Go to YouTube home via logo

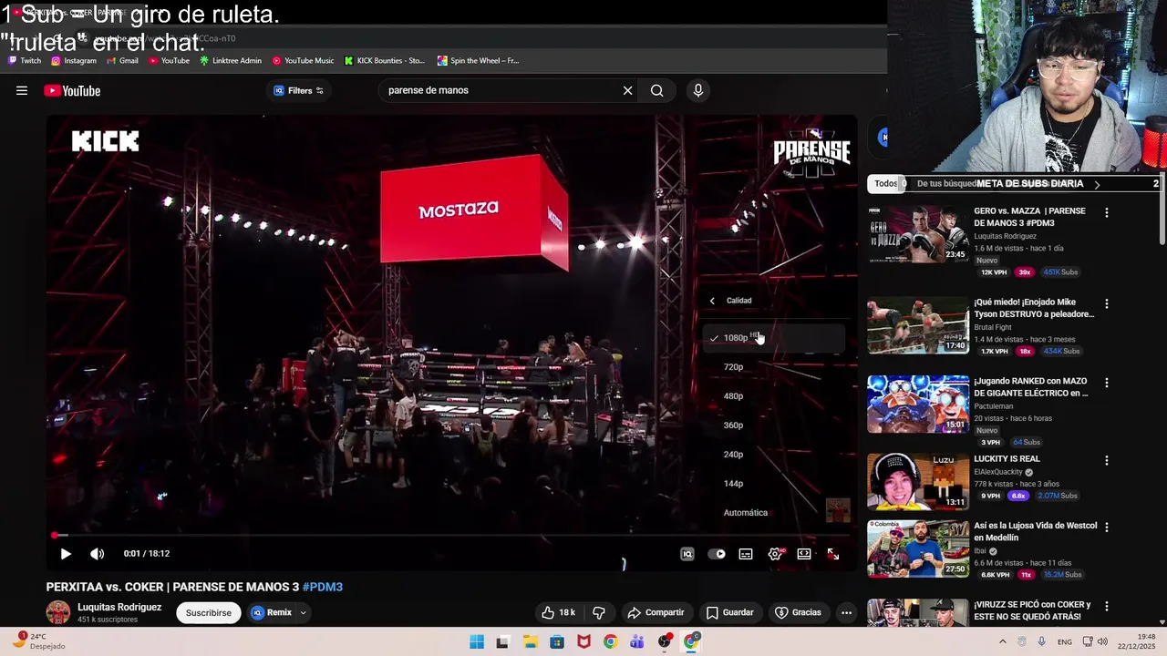click(x=72, y=90)
